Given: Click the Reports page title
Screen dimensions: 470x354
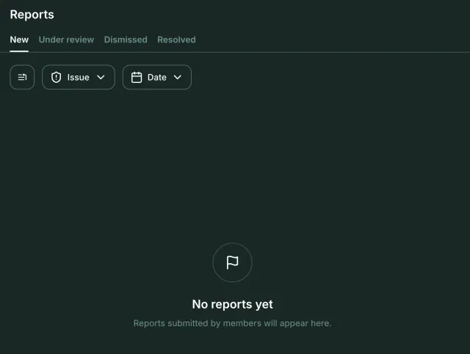Looking at the screenshot, I should click(32, 15).
